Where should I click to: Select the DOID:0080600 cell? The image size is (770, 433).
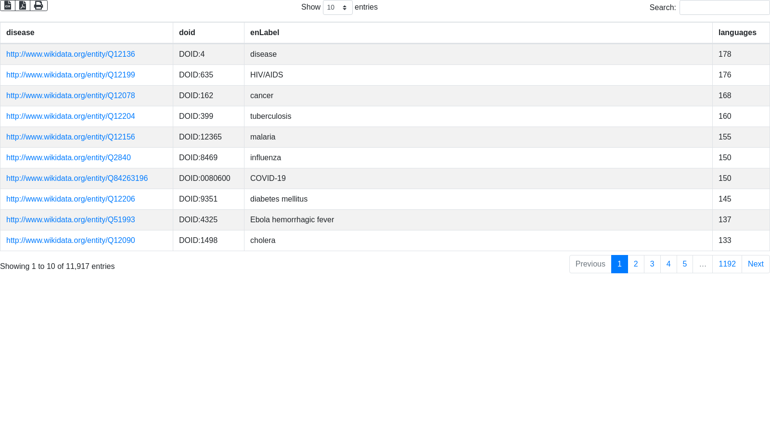[x=208, y=178]
